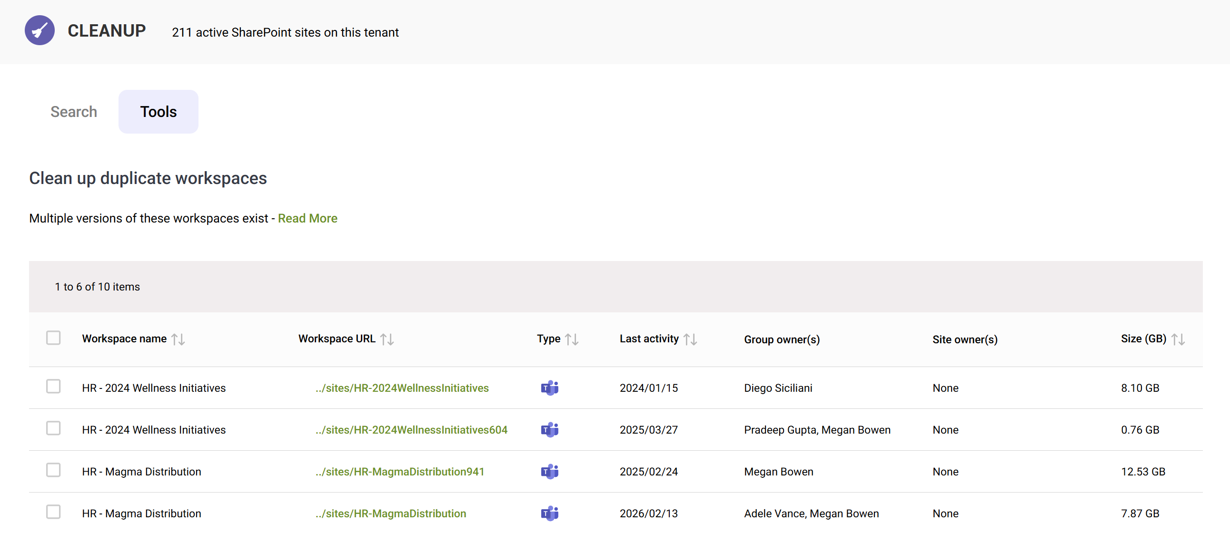Check the first HR - 2024 Wellness Initiatives row

tap(53, 387)
